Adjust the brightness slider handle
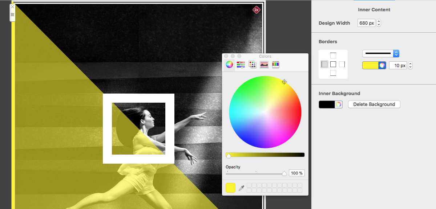436x209 pixels. (229, 156)
